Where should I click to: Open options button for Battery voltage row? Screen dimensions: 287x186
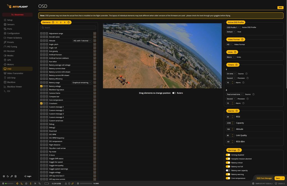95,86
